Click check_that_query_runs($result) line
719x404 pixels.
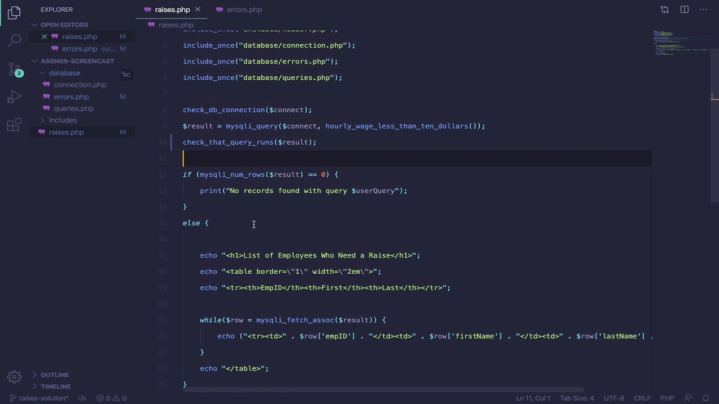pos(249,143)
